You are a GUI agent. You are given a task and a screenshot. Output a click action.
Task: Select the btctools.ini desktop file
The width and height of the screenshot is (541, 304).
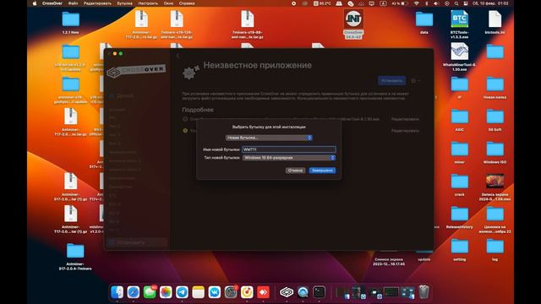tap(495, 22)
